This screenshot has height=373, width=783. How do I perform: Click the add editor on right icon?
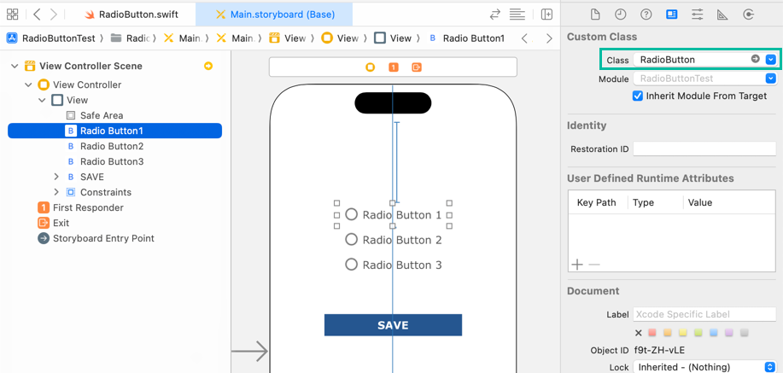546,15
